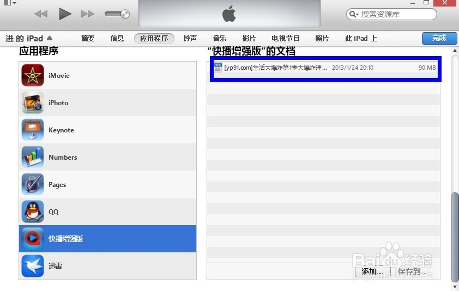Click the 添加... button
The image size is (459, 291).
[372, 271]
